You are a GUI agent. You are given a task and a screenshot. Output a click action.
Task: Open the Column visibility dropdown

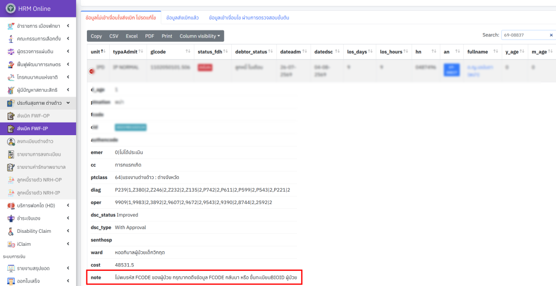coord(200,36)
